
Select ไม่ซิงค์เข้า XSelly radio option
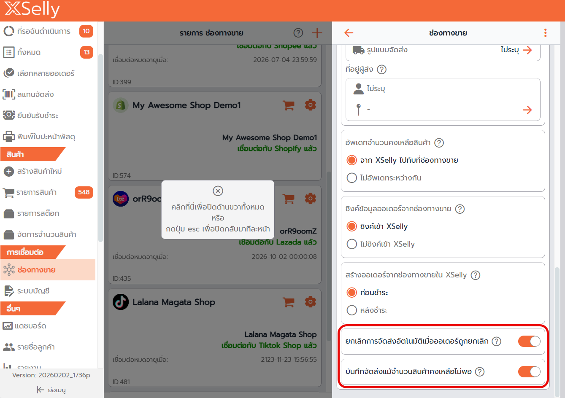[351, 244]
